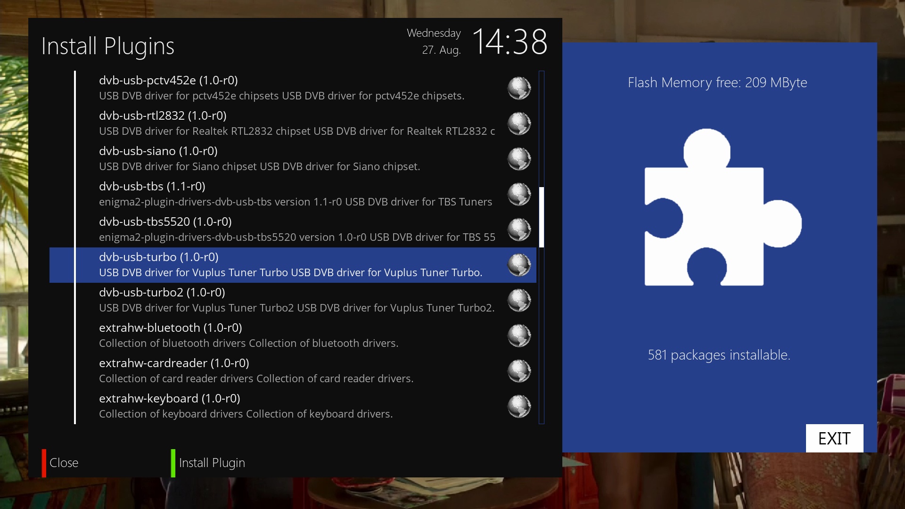Image resolution: width=905 pixels, height=509 pixels.
Task: Select extrahw-cardreader (1.0-r0) package
Action: pyautogui.click(x=293, y=371)
